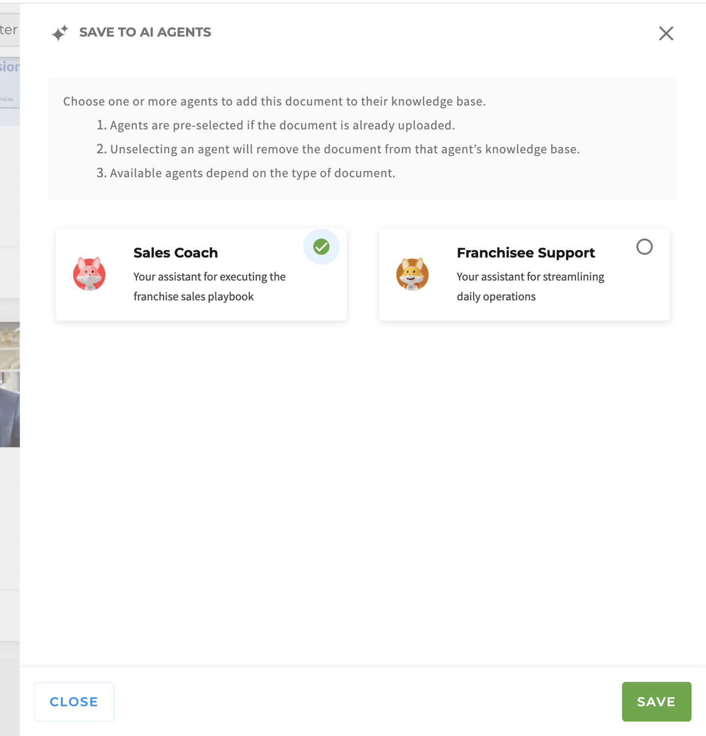The width and height of the screenshot is (706, 736).
Task: Click the text field ending in 'ter' behind dialog
Action: (8, 29)
